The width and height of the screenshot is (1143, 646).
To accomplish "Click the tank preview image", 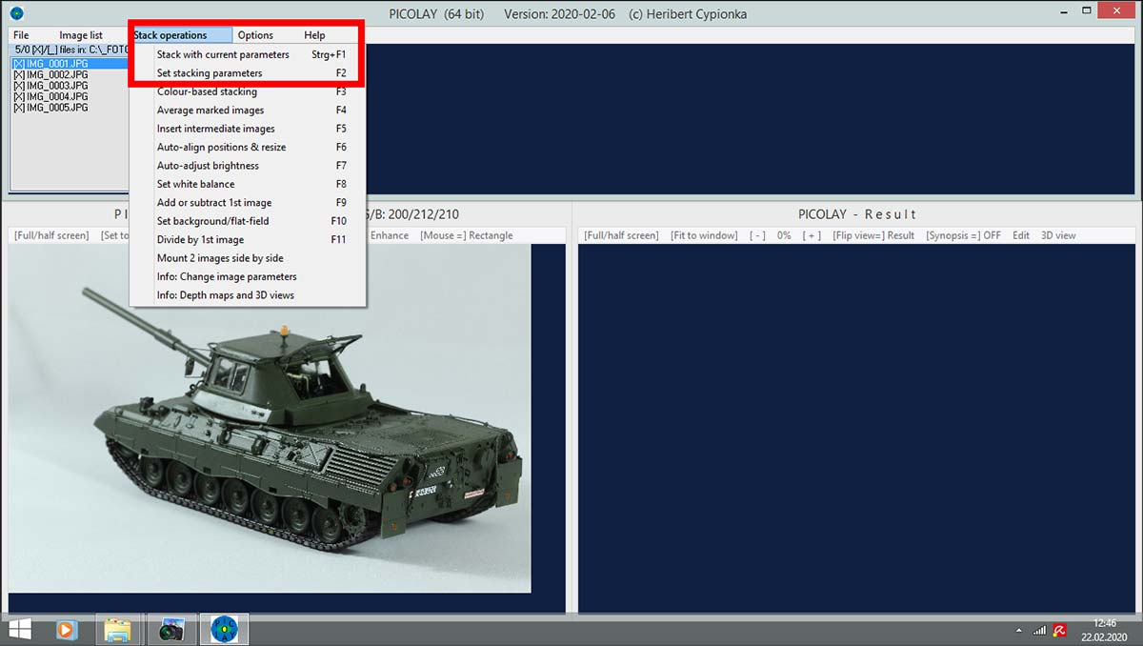I will click(x=270, y=419).
